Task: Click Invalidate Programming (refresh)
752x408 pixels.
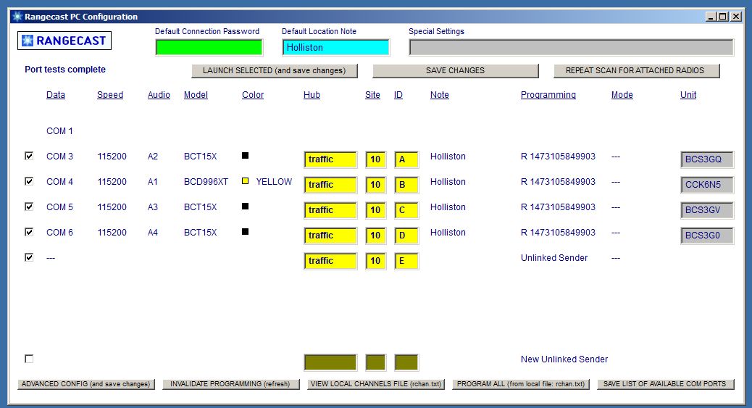Action: [230, 384]
